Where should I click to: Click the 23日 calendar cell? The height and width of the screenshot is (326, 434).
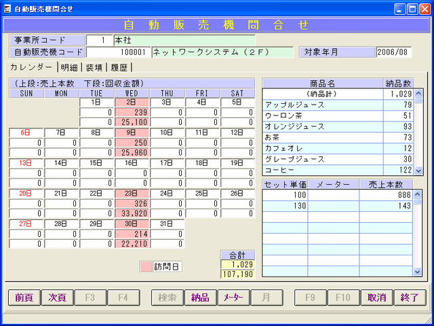click(132, 194)
